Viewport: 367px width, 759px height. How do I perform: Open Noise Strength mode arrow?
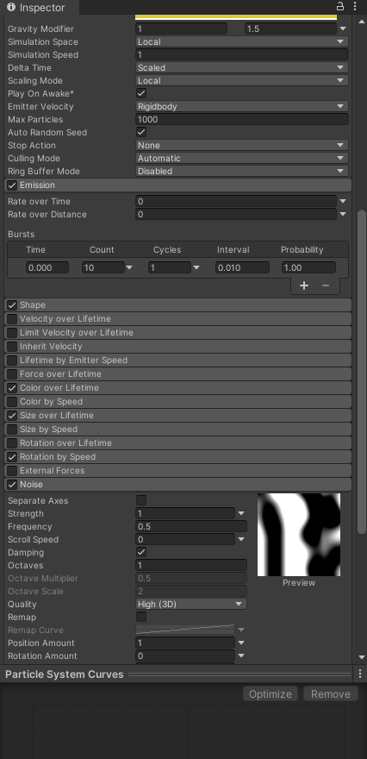(x=241, y=513)
